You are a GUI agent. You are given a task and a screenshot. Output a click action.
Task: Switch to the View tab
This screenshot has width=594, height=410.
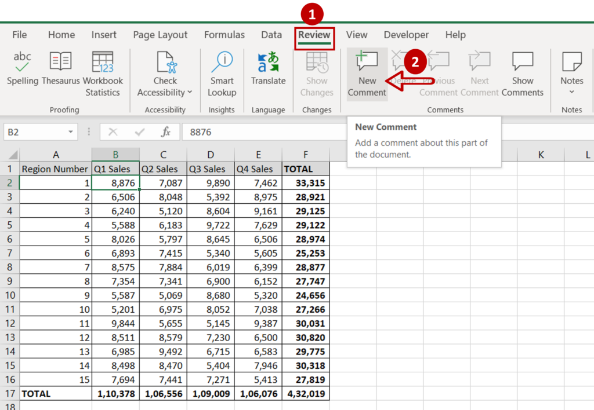click(356, 35)
